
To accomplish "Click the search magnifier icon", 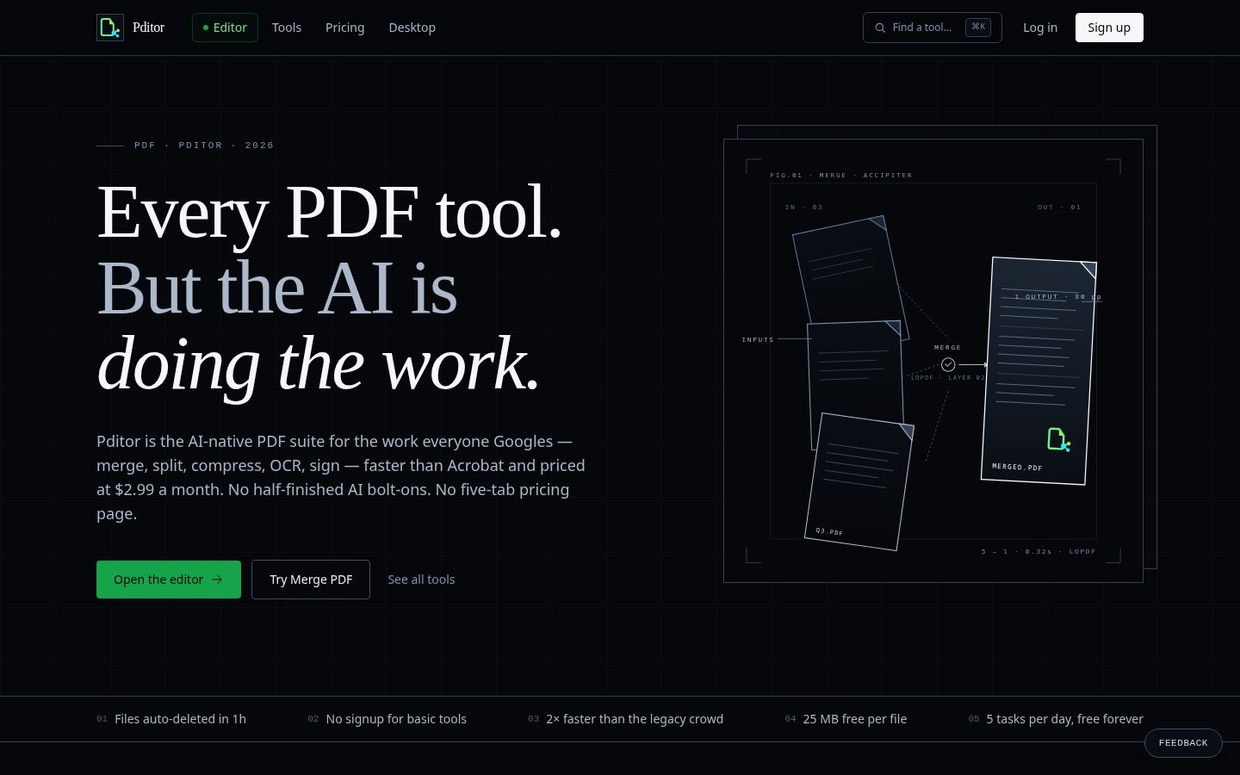I will tap(880, 28).
